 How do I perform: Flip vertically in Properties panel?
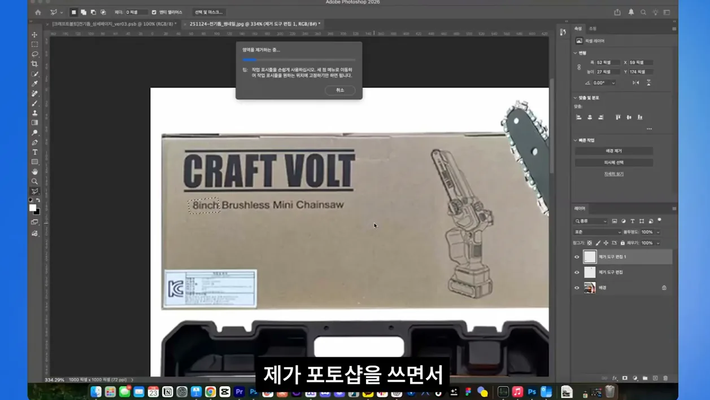click(648, 83)
